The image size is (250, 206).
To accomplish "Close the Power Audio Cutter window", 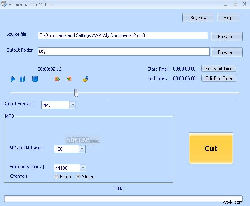I will click(245, 4).
